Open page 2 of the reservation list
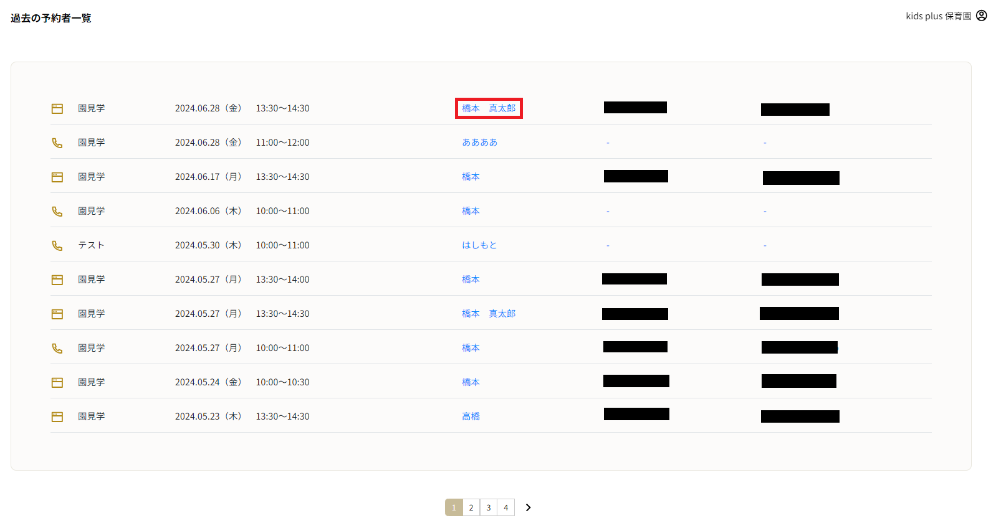Viewport: 996px width, 531px height. [x=471, y=507]
